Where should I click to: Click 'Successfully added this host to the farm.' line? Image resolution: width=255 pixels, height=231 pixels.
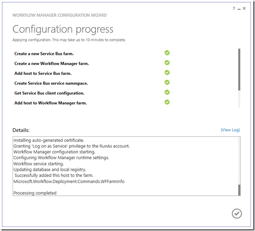54,175
